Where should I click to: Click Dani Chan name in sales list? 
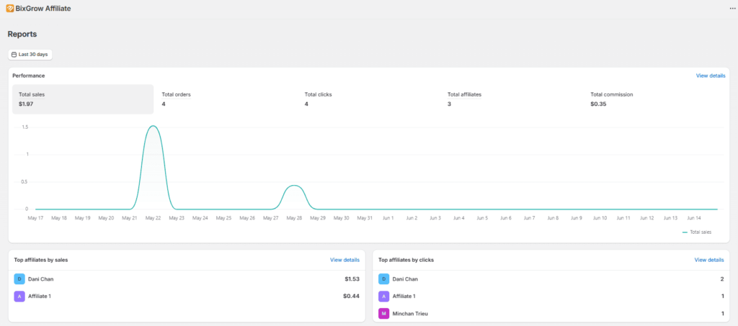point(40,279)
